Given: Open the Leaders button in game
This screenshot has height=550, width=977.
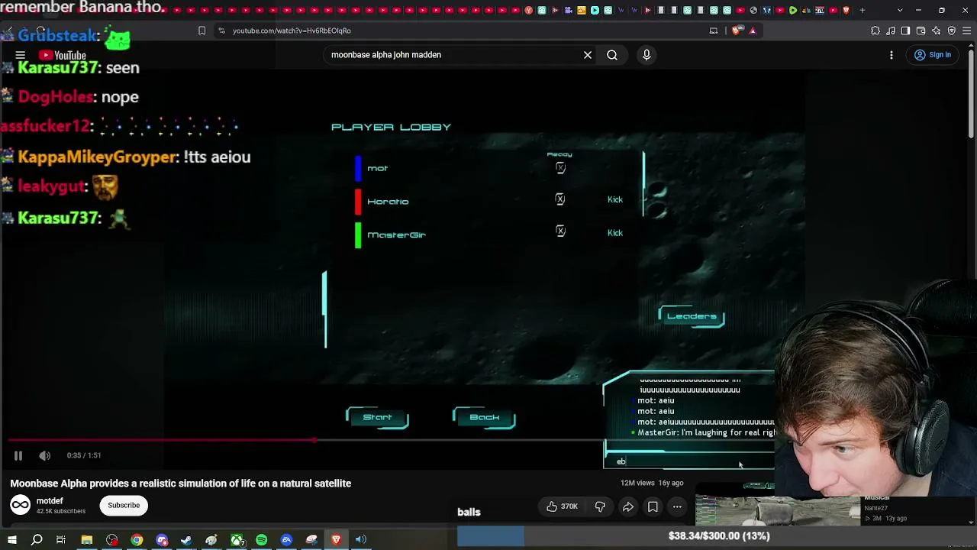Looking at the screenshot, I should 692,317.
